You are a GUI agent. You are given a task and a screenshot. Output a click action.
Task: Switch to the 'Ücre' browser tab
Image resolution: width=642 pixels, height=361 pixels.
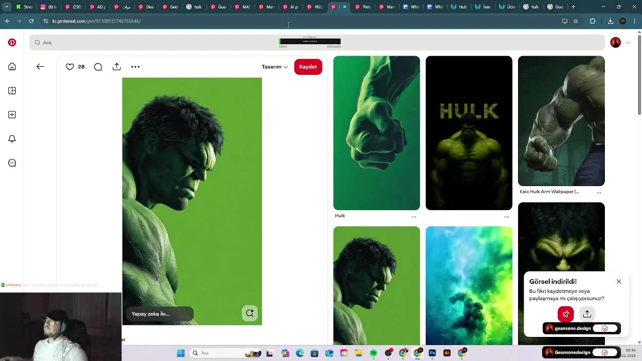pos(507,7)
